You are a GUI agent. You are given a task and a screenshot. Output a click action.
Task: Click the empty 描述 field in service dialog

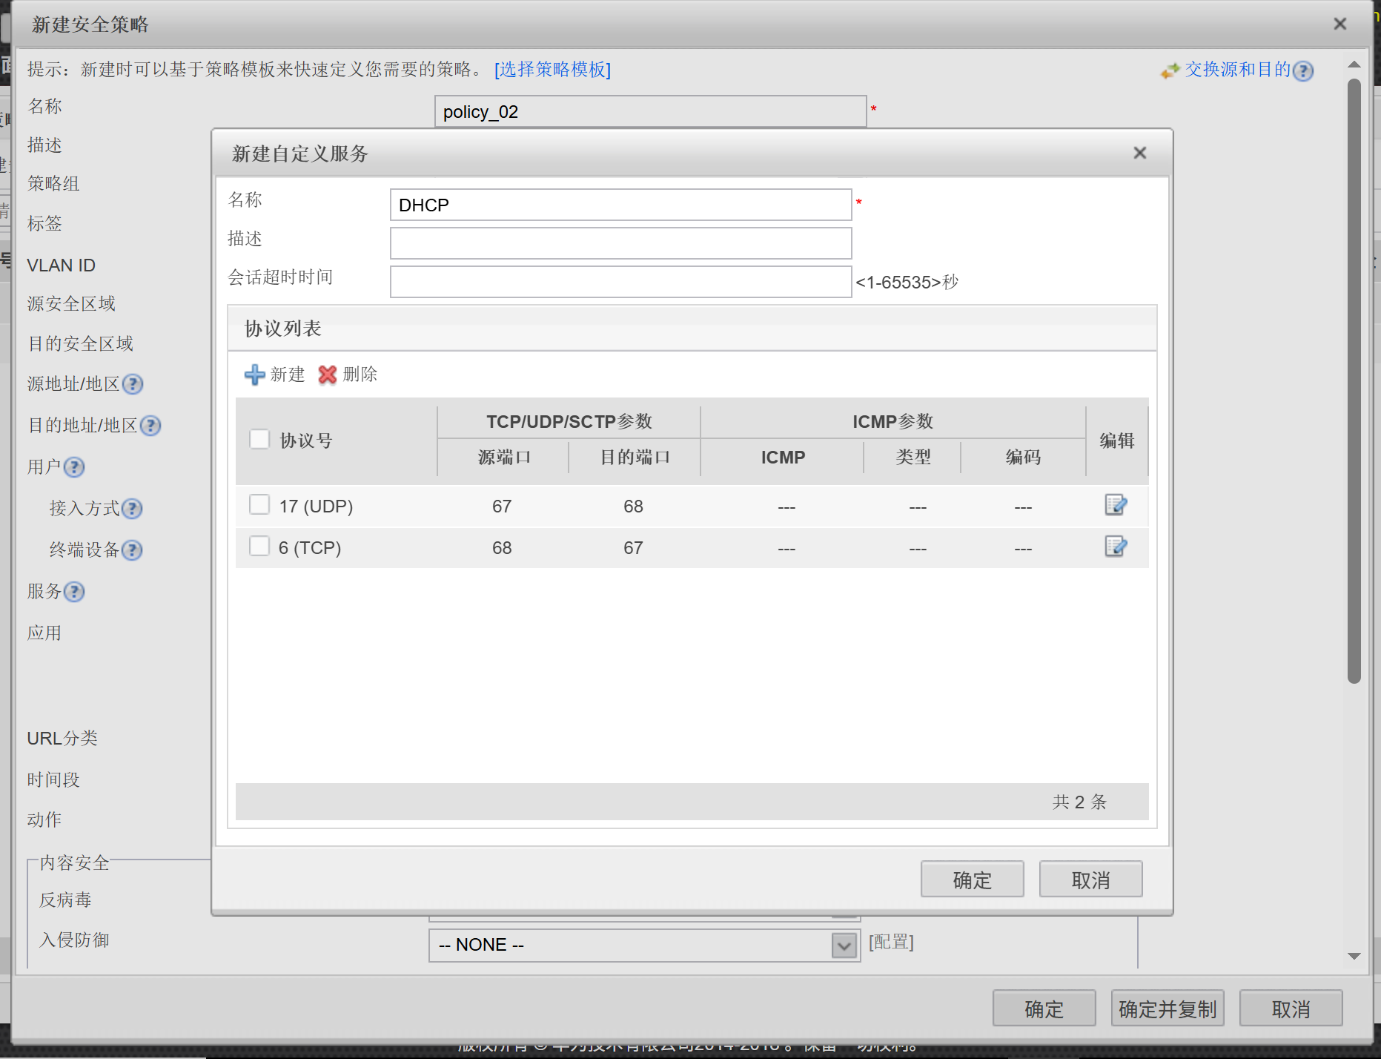pos(620,243)
